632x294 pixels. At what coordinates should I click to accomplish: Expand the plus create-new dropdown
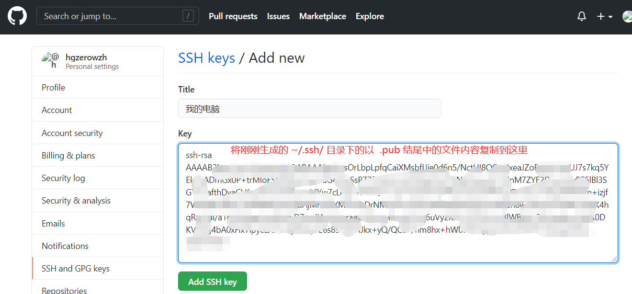pyautogui.click(x=605, y=16)
